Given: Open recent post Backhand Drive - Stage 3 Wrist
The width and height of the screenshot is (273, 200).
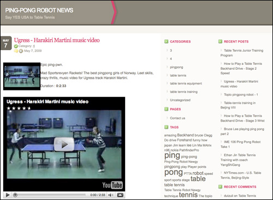Looking at the screenshot, I should [242, 118].
